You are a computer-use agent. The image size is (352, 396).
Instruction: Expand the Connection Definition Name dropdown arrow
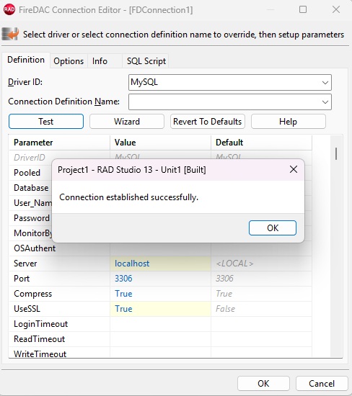pyautogui.click(x=325, y=102)
